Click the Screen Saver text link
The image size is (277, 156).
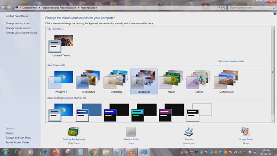point(246,140)
